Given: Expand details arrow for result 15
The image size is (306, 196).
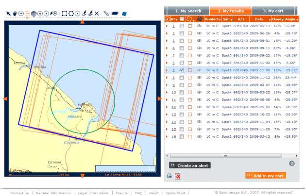Looking at the screenshot, I should click(167, 129).
